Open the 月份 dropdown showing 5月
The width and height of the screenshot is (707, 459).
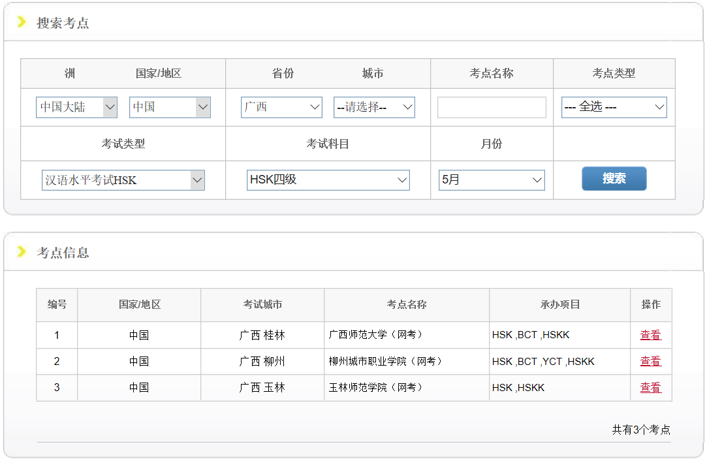pos(492,180)
